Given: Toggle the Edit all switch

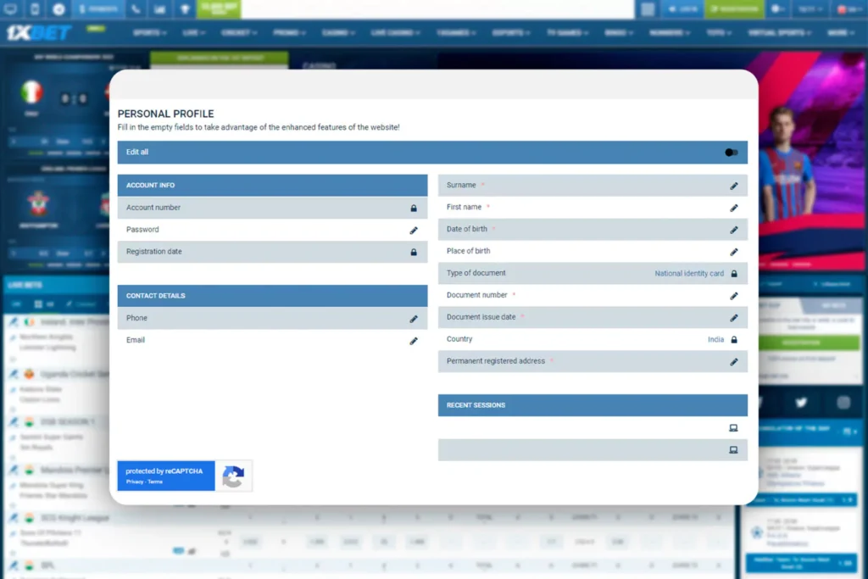Looking at the screenshot, I should click(x=732, y=153).
